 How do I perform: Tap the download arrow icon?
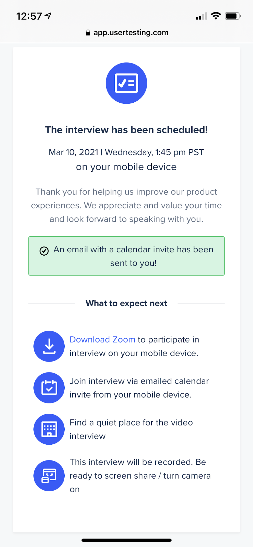49,346
